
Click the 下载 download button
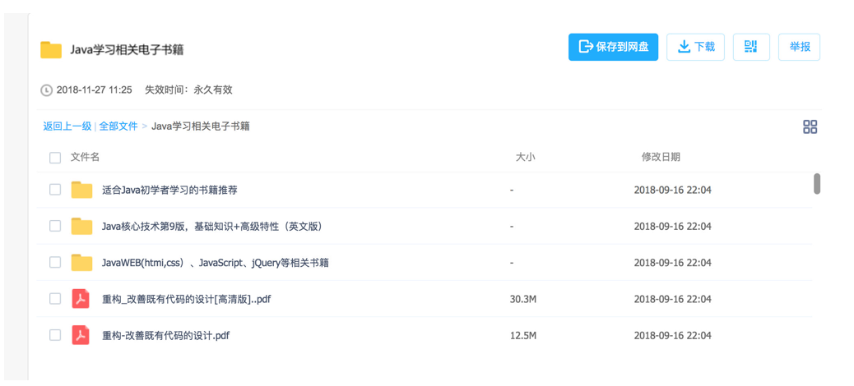[695, 48]
